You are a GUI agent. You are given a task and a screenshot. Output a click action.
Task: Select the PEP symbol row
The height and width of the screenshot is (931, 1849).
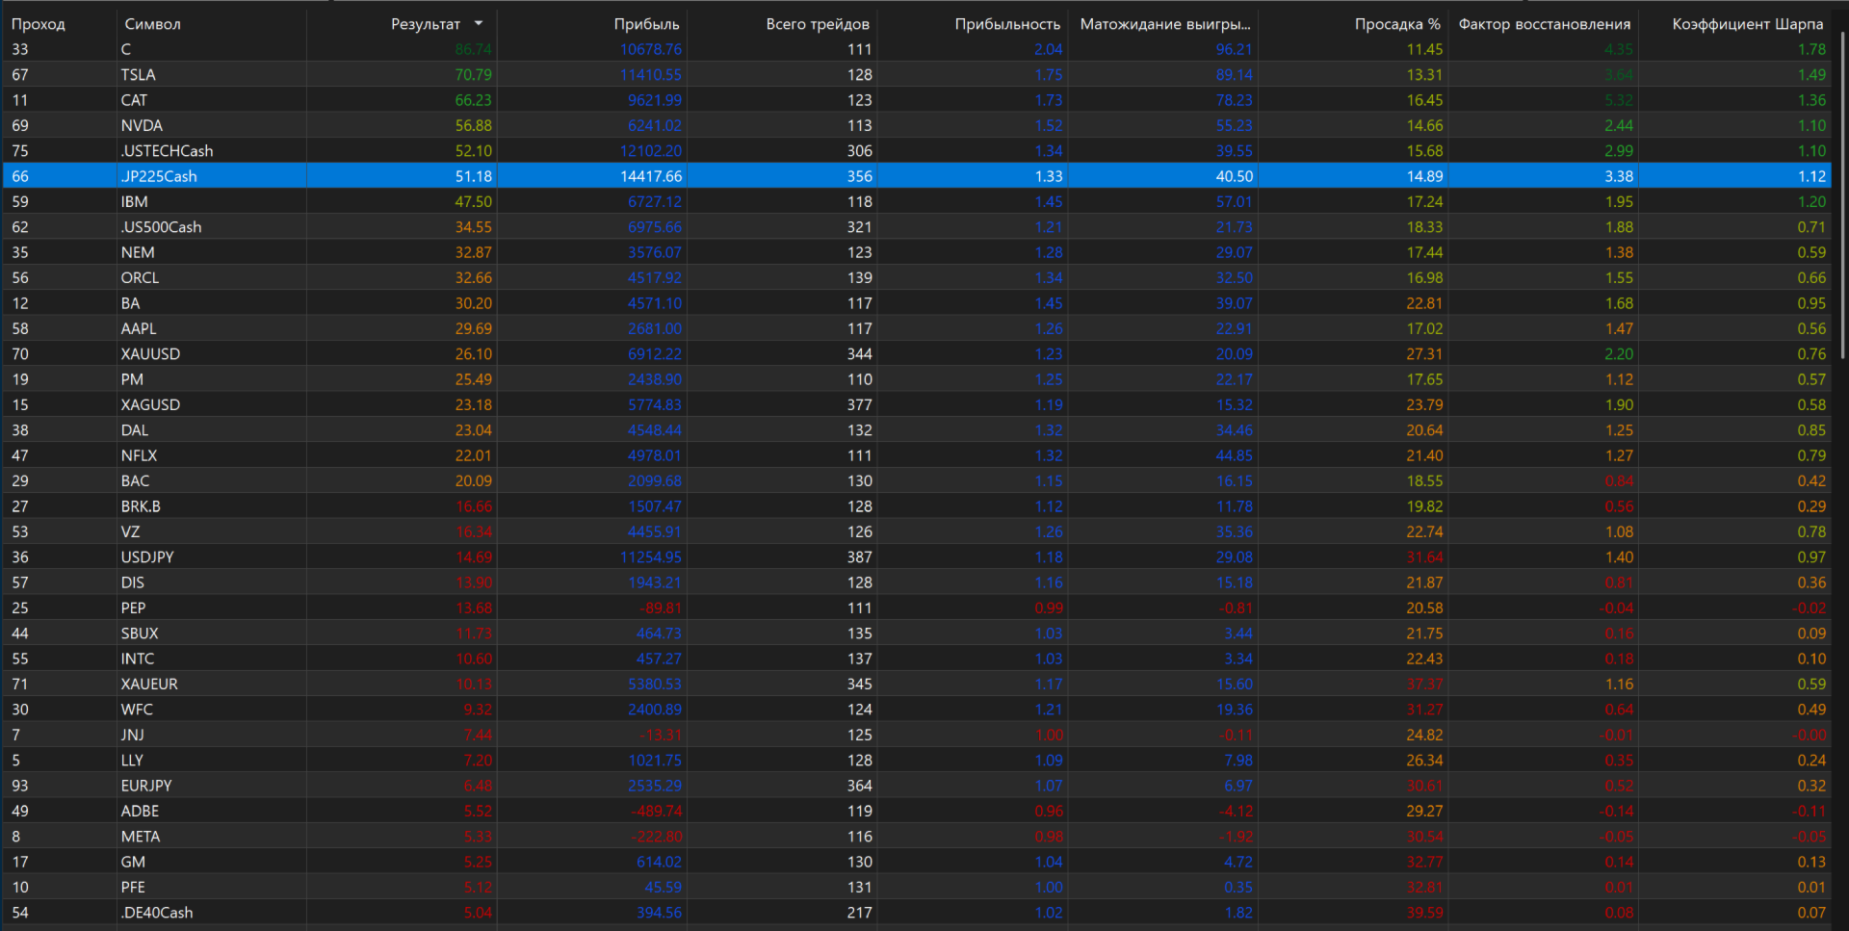(917, 608)
